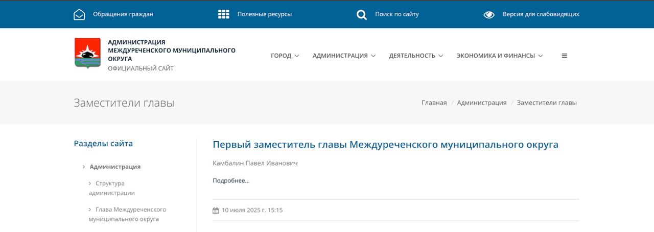
Task: Click the calendar icon beside 10 июля 2025
Action: (x=216, y=210)
